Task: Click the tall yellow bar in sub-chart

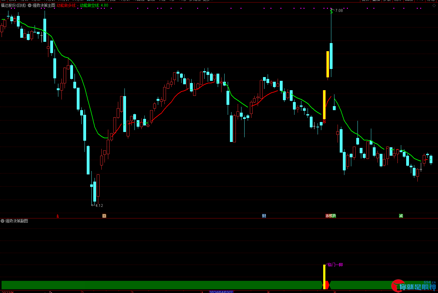Action: (x=324, y=277)
